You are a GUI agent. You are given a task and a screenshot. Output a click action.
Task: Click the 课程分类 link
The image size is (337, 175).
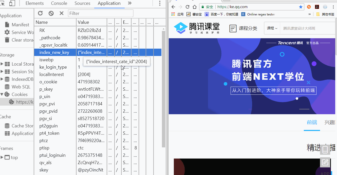[243, 28]
